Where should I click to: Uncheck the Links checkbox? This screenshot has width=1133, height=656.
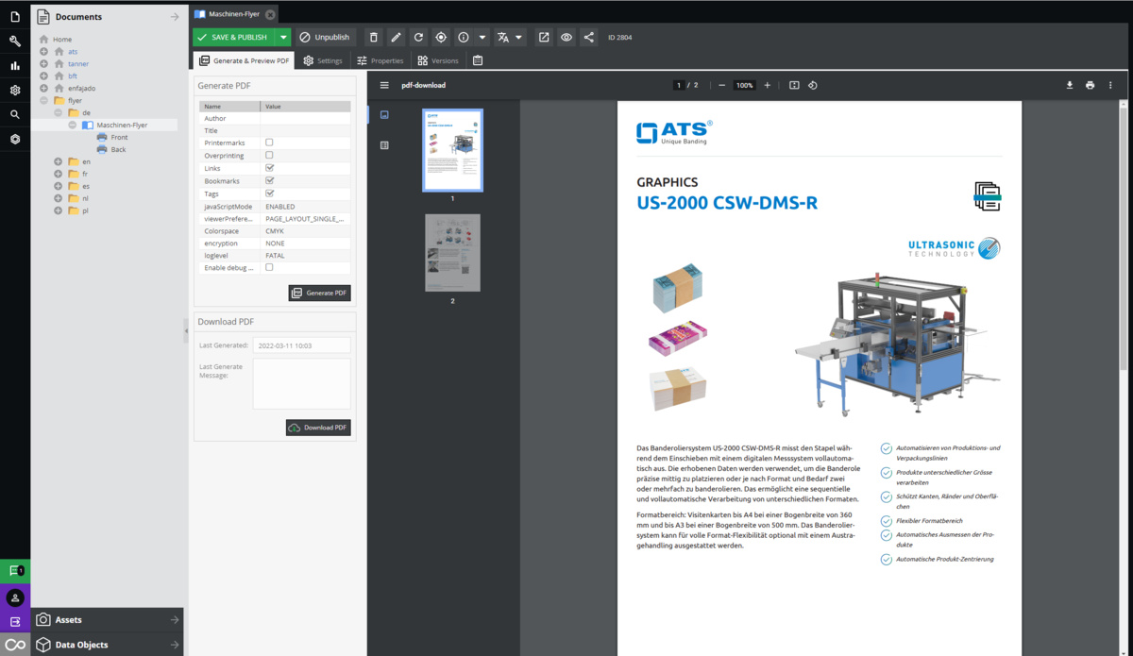pyautogui.click(x=269, y=168)
